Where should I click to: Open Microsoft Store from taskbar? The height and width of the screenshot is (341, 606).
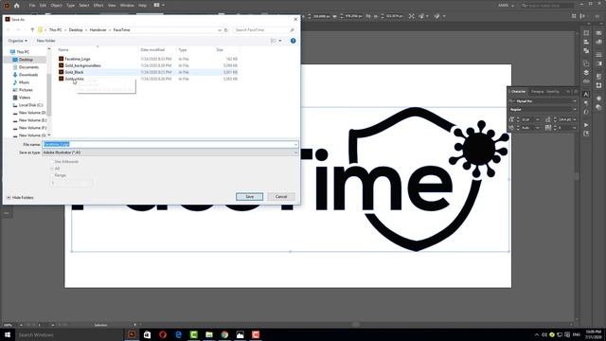pyautogui.click(x=148, y=334)
